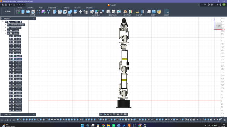
Task: Click the Undo arrow
Action: [17, 5]
